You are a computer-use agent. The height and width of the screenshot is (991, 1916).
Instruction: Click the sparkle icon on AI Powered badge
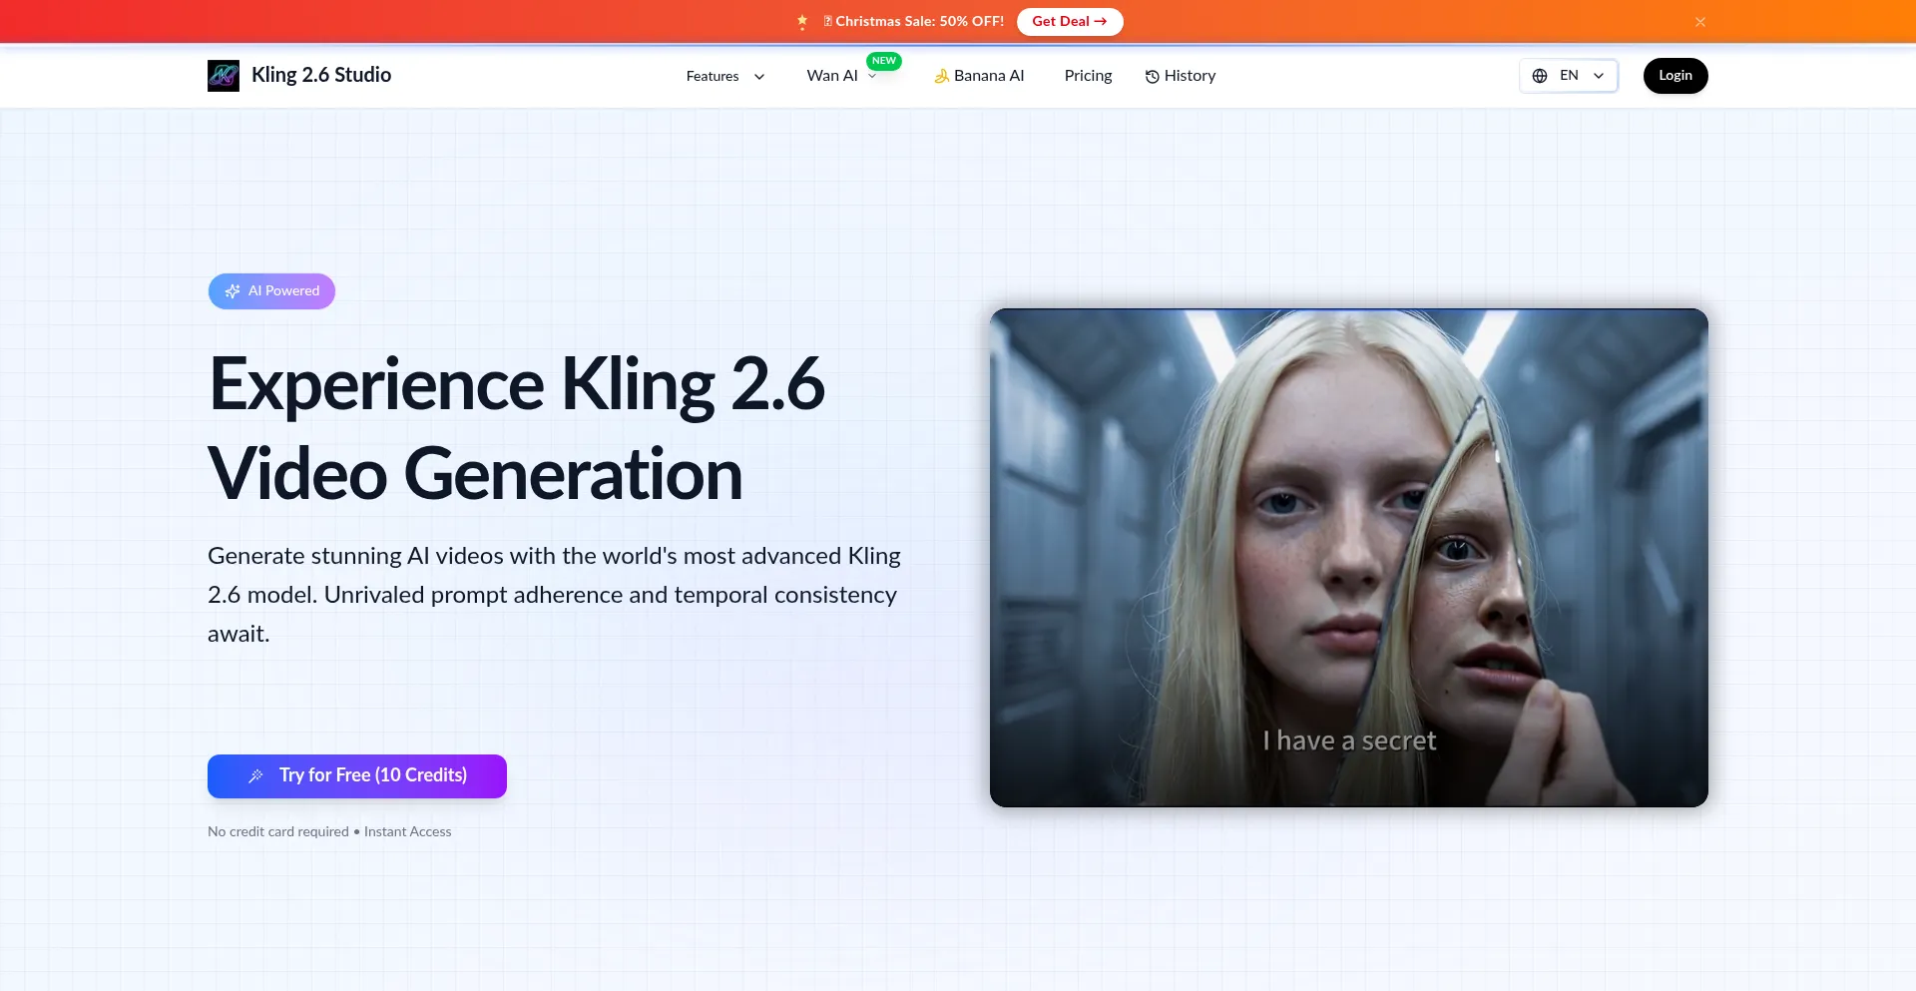[233, 291]
